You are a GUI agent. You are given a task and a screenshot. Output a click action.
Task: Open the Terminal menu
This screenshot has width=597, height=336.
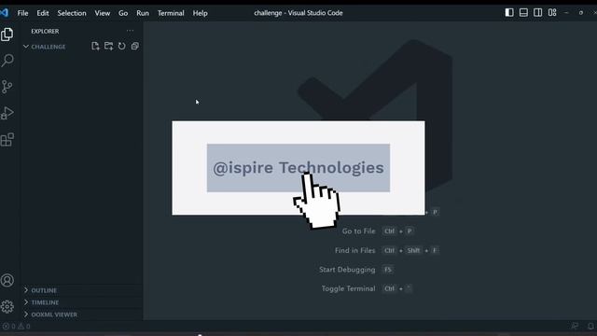tap(171, 13)
